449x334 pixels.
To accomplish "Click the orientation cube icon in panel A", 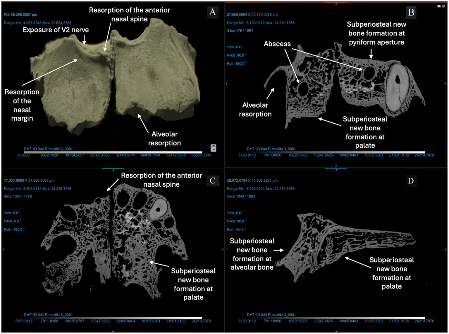I will [214, 148].
